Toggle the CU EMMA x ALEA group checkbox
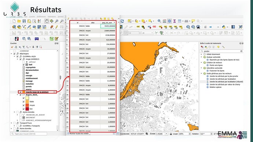Viewport: 253px width, 142px height. [18, 56]
